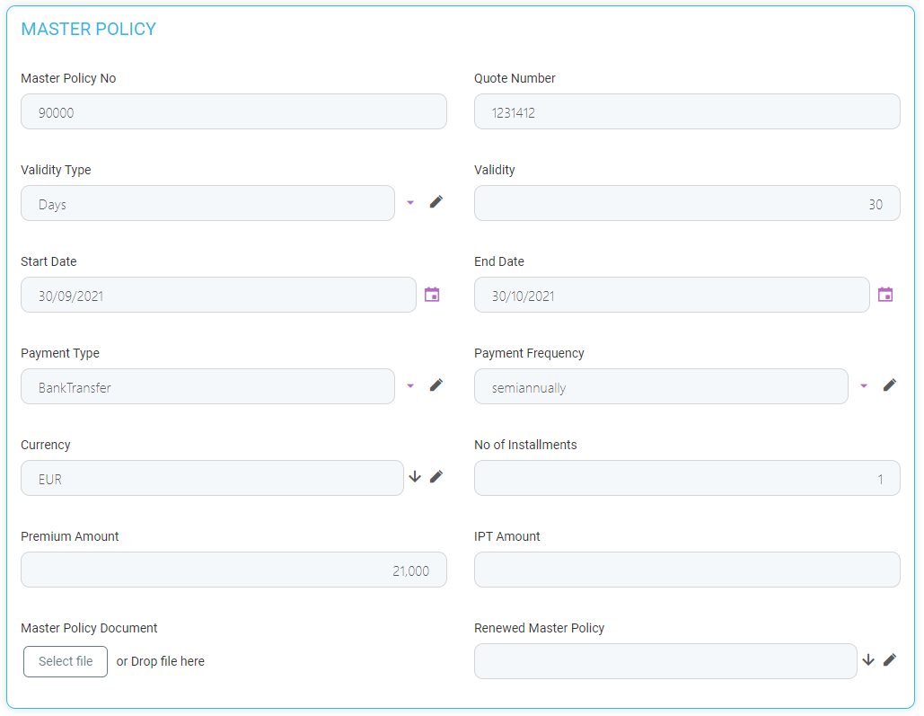Expand the Payment Frequency dropdown arrow
Image resolution: width=924 pixels, height=716 pixels.
pyautogui.click(x=864, y=386)
